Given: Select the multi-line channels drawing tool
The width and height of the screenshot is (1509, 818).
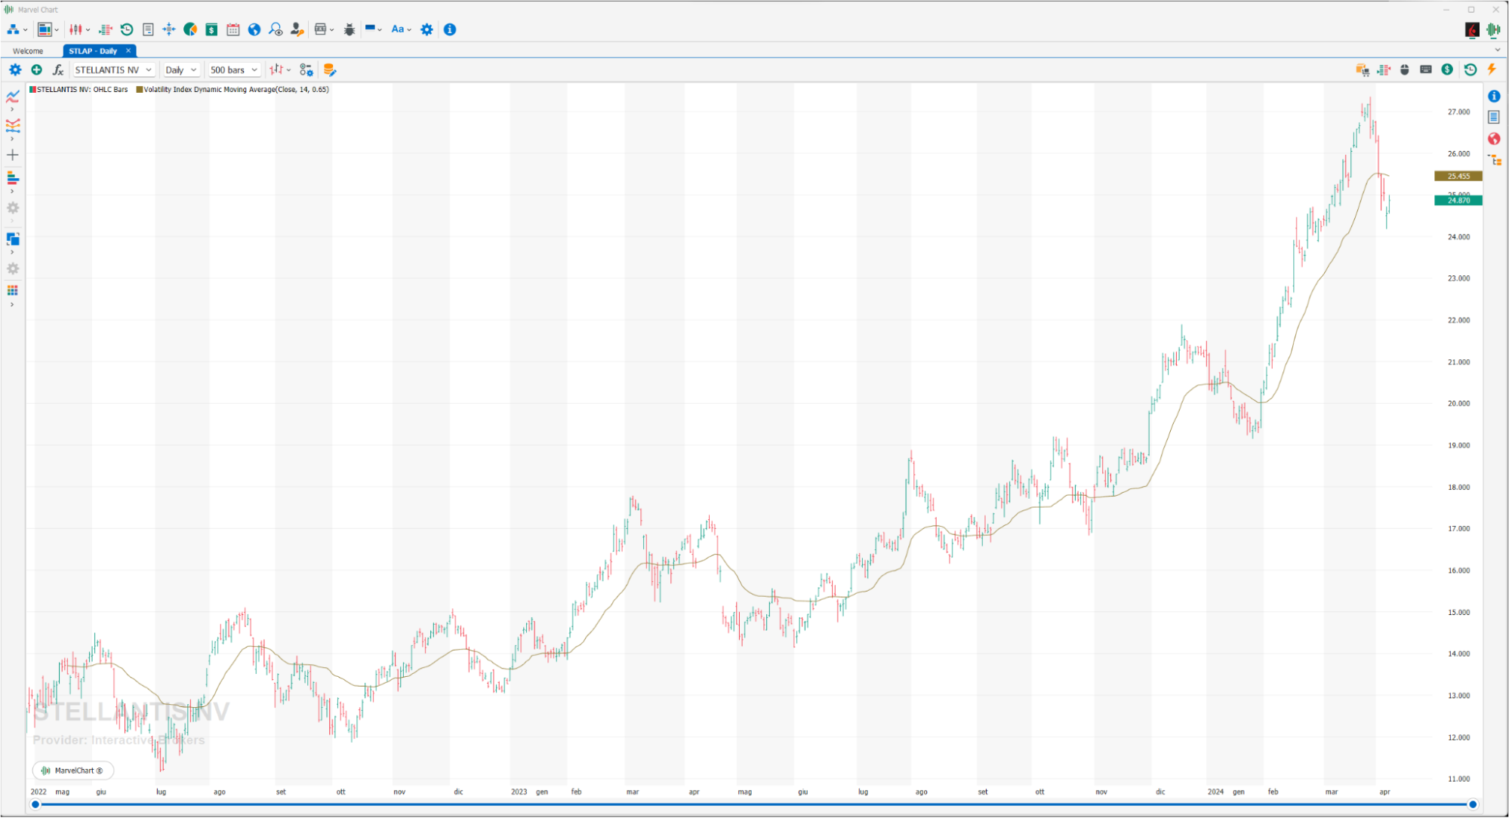Looking at the screenshot, I should [13, 125].
